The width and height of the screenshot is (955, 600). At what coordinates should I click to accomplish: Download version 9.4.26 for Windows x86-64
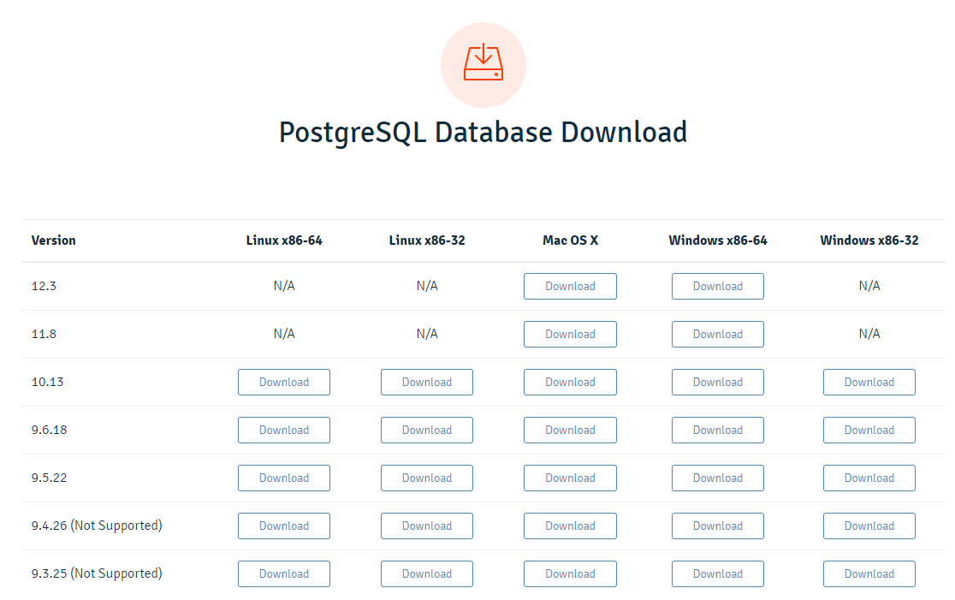click(x=717, y=526)
